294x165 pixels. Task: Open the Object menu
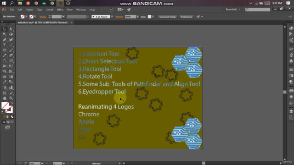click(29, 10)
